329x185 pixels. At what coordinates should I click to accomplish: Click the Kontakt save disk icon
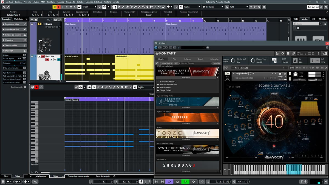pyautogui.click(x=277, y=53)
